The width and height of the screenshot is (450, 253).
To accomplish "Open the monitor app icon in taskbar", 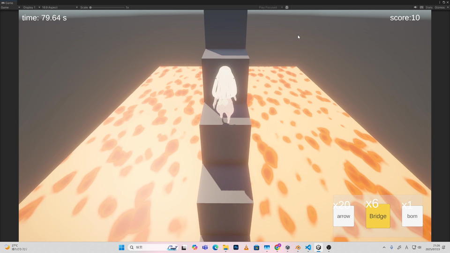I will coord(267,247).
